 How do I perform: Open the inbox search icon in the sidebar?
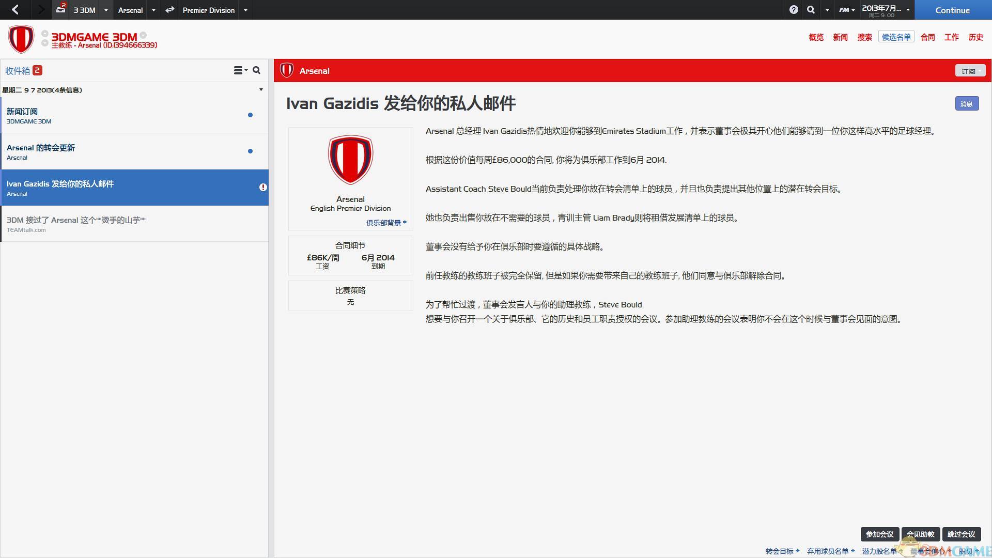tap(256, 70)
